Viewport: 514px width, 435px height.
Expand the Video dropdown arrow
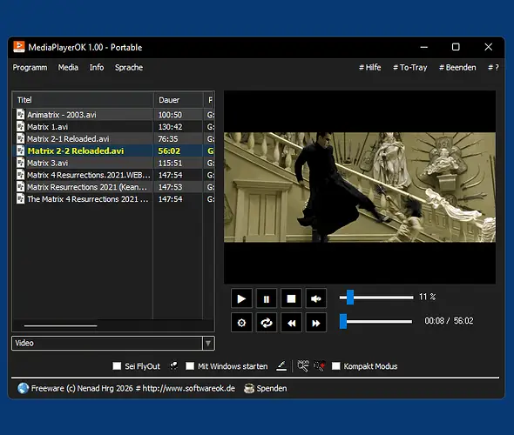coord(208,343)
